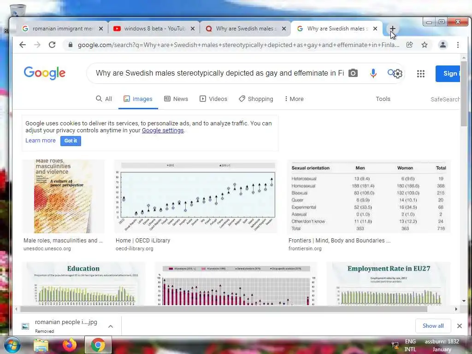Click the Learn more cookie link
This screenshot has height=354, width=472.
[41, 141]
